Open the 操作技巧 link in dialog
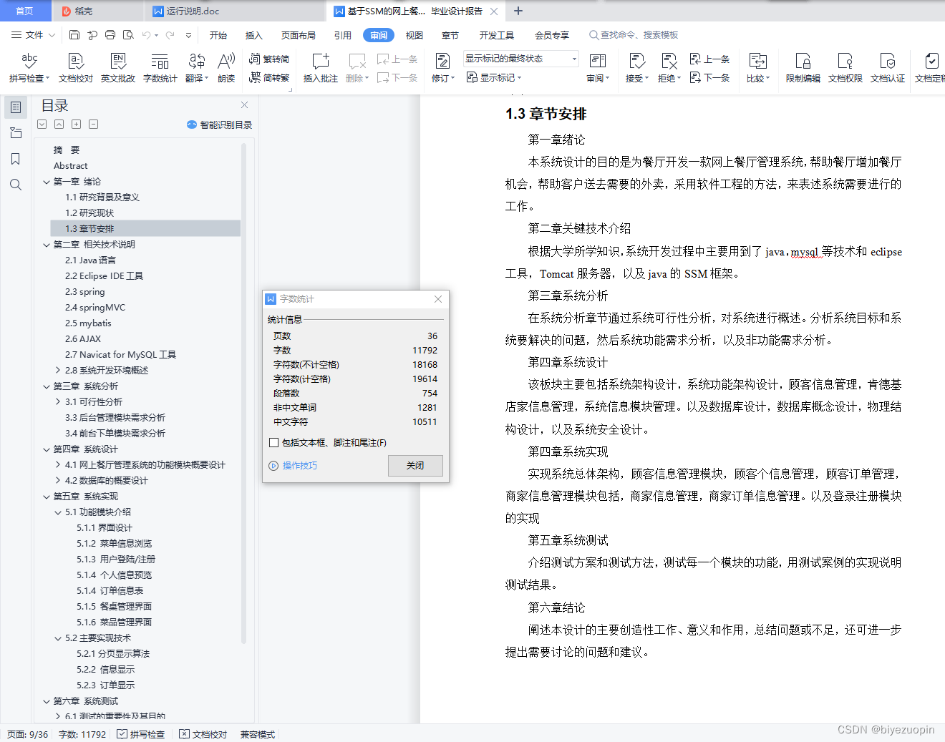945x742 pixels. tap(299, 466)
